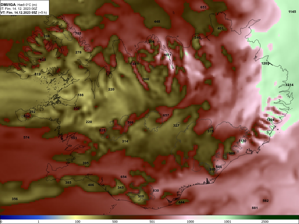Click the 188 height label
The width and height of the screenshot is (299, 224).
pos(80,95)
